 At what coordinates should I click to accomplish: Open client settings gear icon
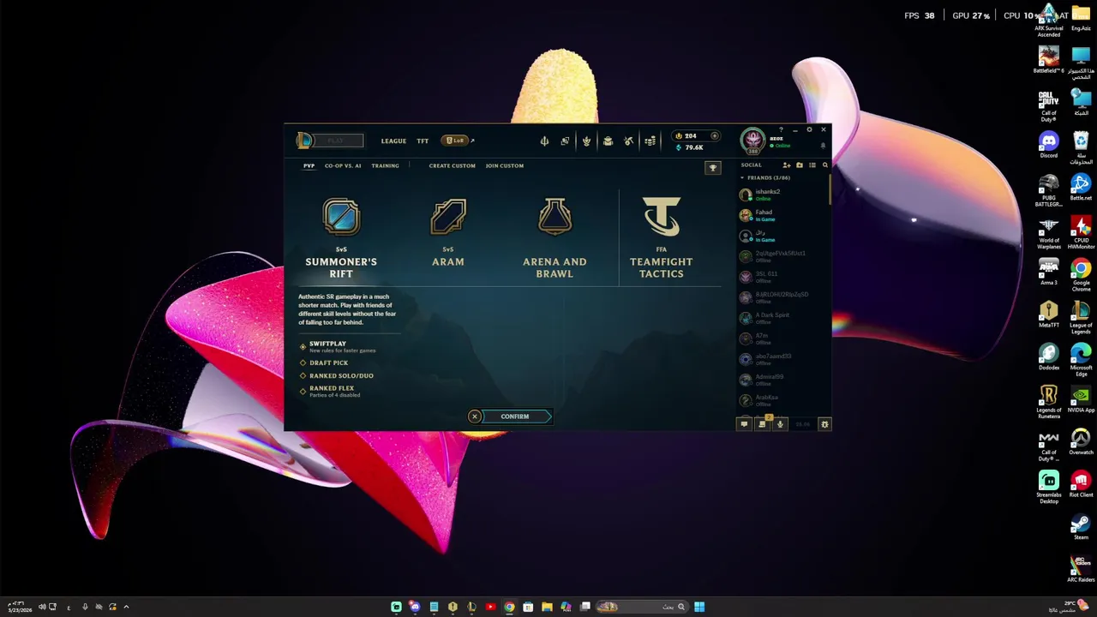[809, 130]
